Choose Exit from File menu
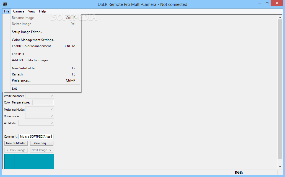This screenshot has height=177, width=285. pos(45,88)
